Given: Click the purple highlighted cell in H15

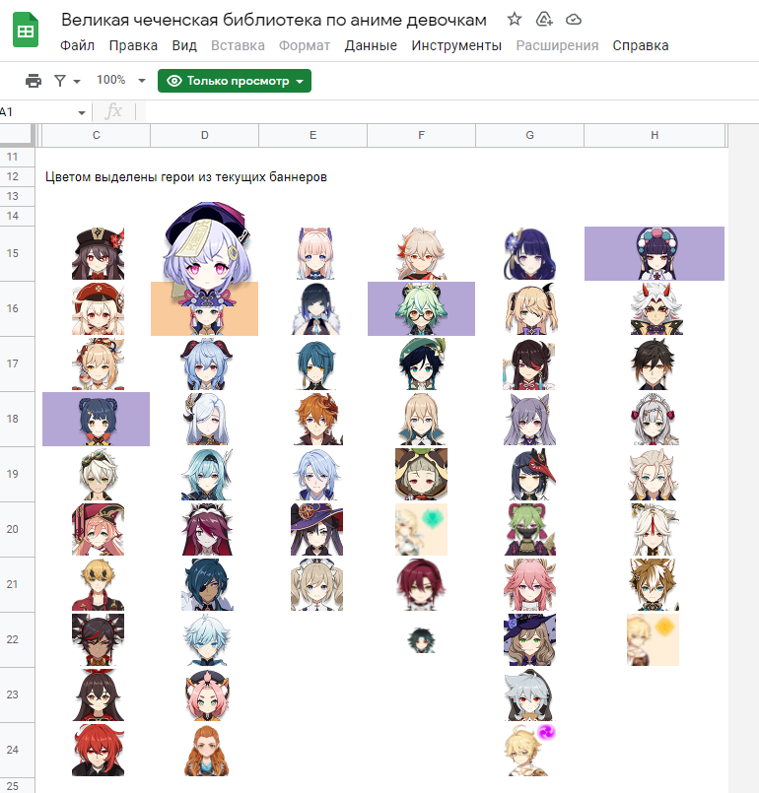Looking at the screenshot, I should tap(655, 253).
